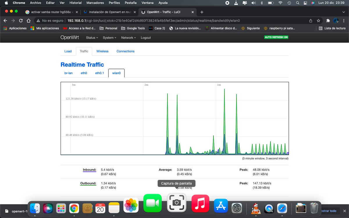Switch to the Load tab
349x218 pixels.
coord(68,51)
